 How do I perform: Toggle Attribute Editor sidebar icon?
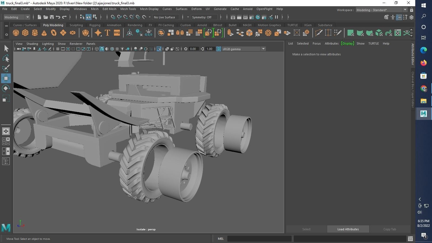[x=399, y=17]
